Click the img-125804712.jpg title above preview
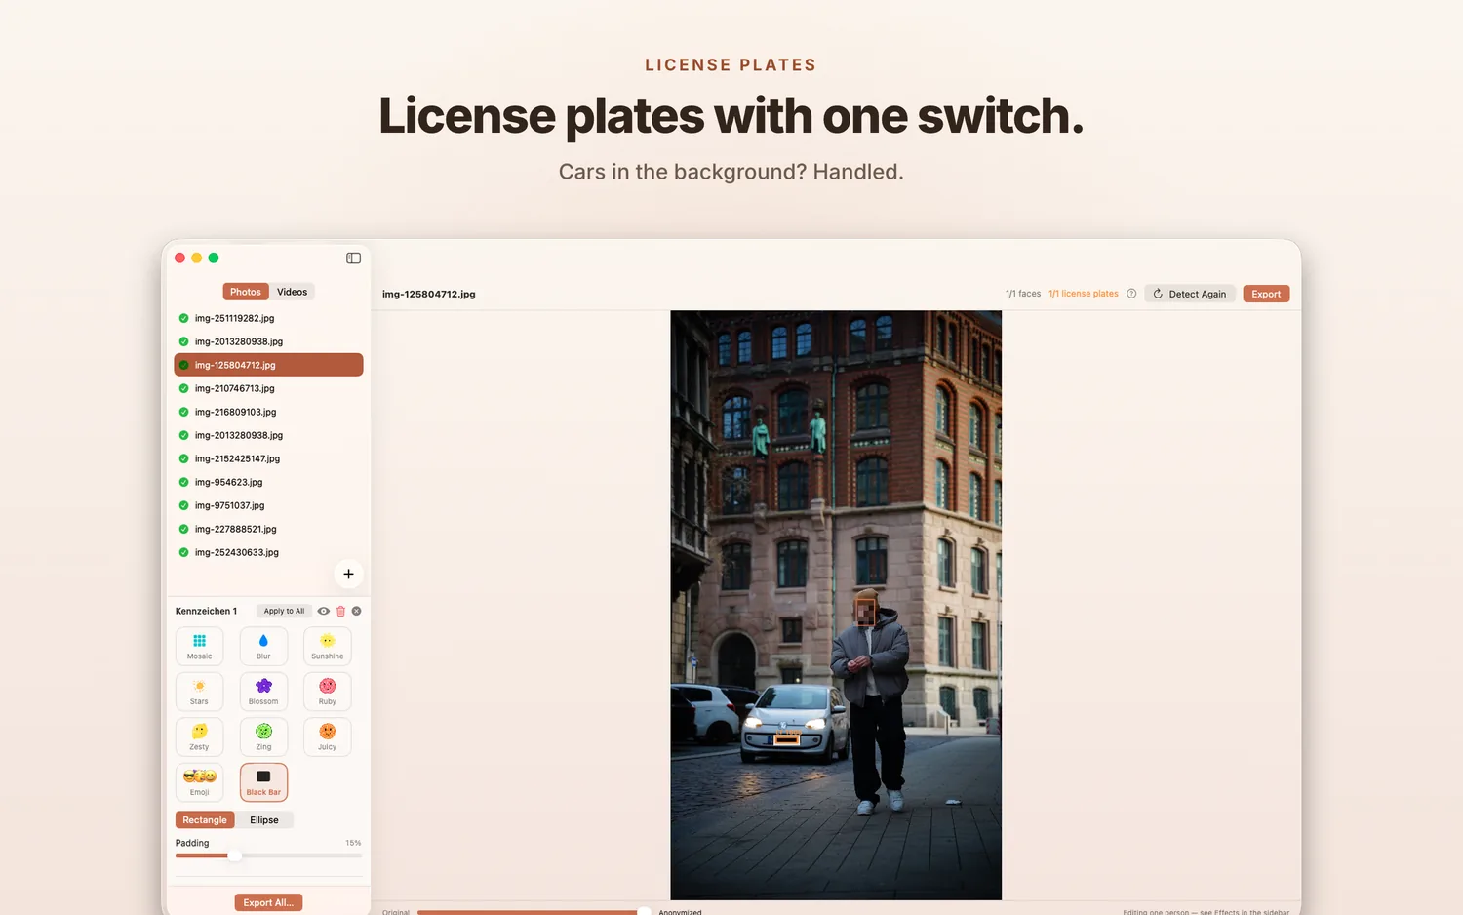The width and height of the screenshot is (1463, 915). [429, 294]
